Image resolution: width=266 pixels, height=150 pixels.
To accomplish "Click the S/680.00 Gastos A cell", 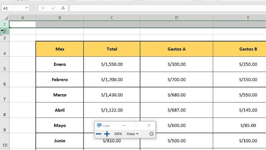I will pyautogui.click(x=177, y=95).
